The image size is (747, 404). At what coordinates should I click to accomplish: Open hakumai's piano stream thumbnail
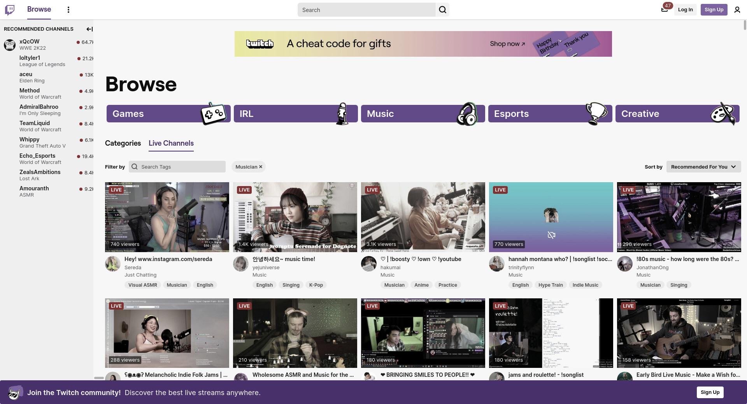[423, 217]
